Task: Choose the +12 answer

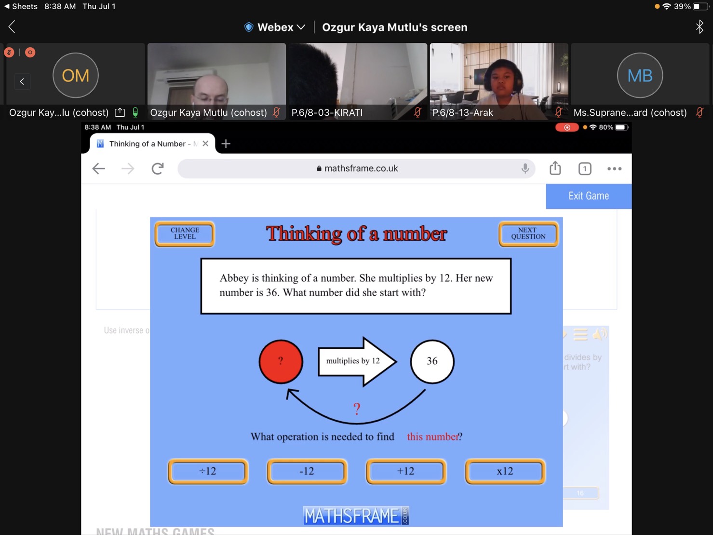Action: pyautogui.click(x=406, y=471)
